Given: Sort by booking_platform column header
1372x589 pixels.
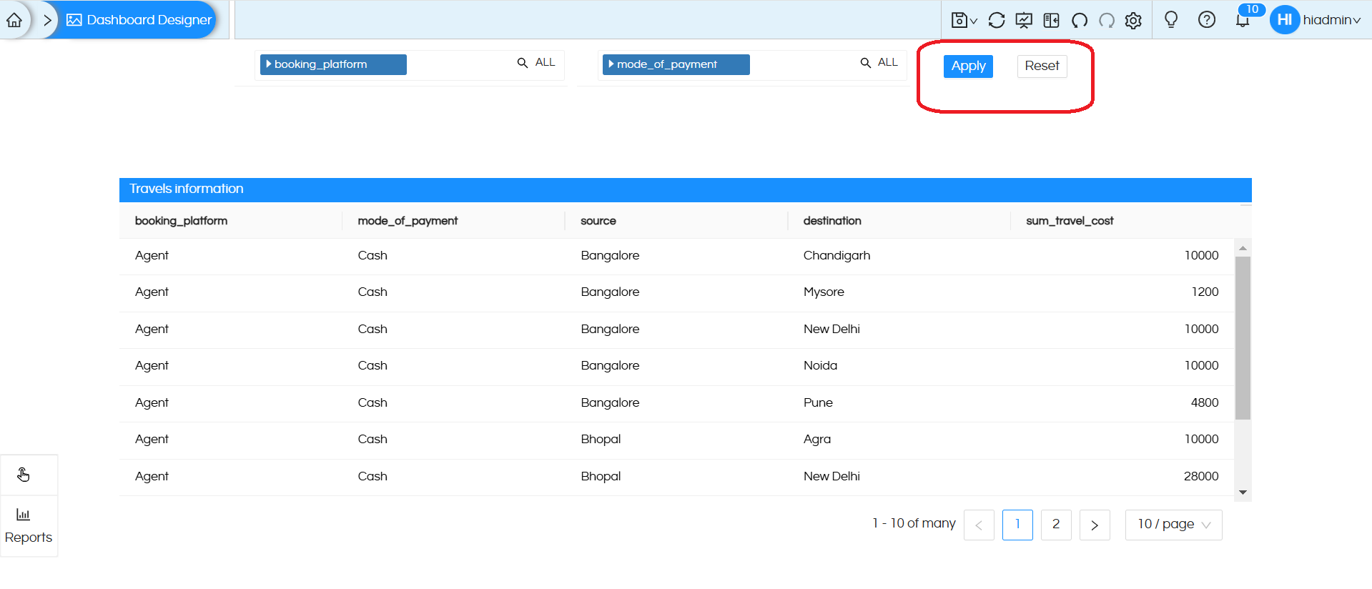Looking at the screenshot, I should (x=181, y=221).
